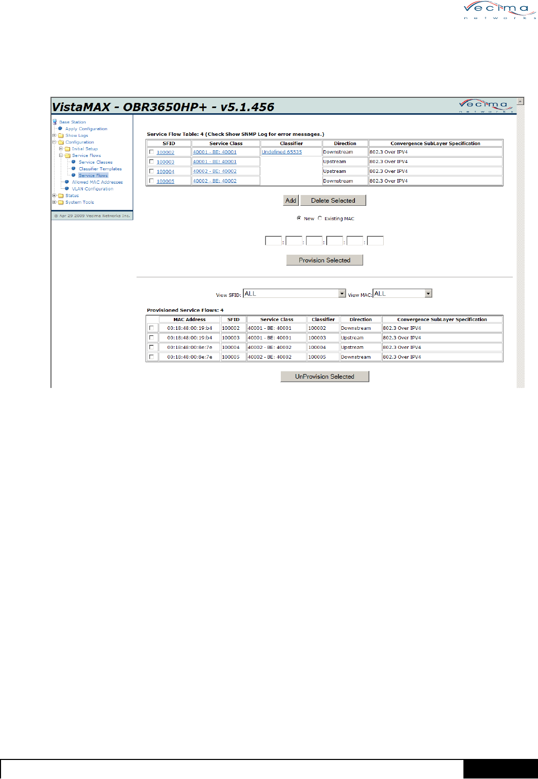Image resolution: width=538 pixels, height=779 pixels.
Task: Collapse the Configuration tree node
Action: tap(55, 142)
